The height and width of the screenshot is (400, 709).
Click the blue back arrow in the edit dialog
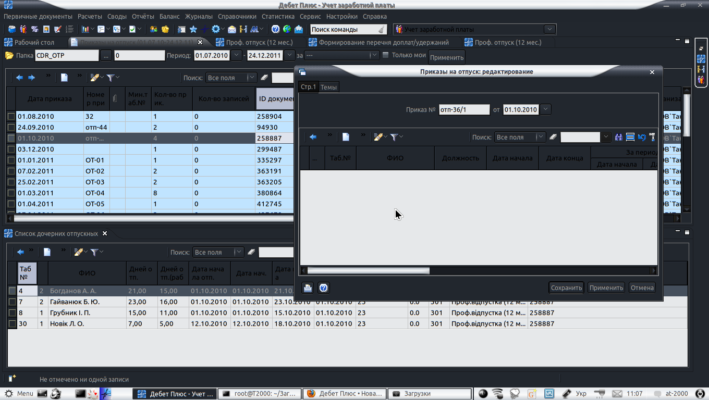click(313, 137)
